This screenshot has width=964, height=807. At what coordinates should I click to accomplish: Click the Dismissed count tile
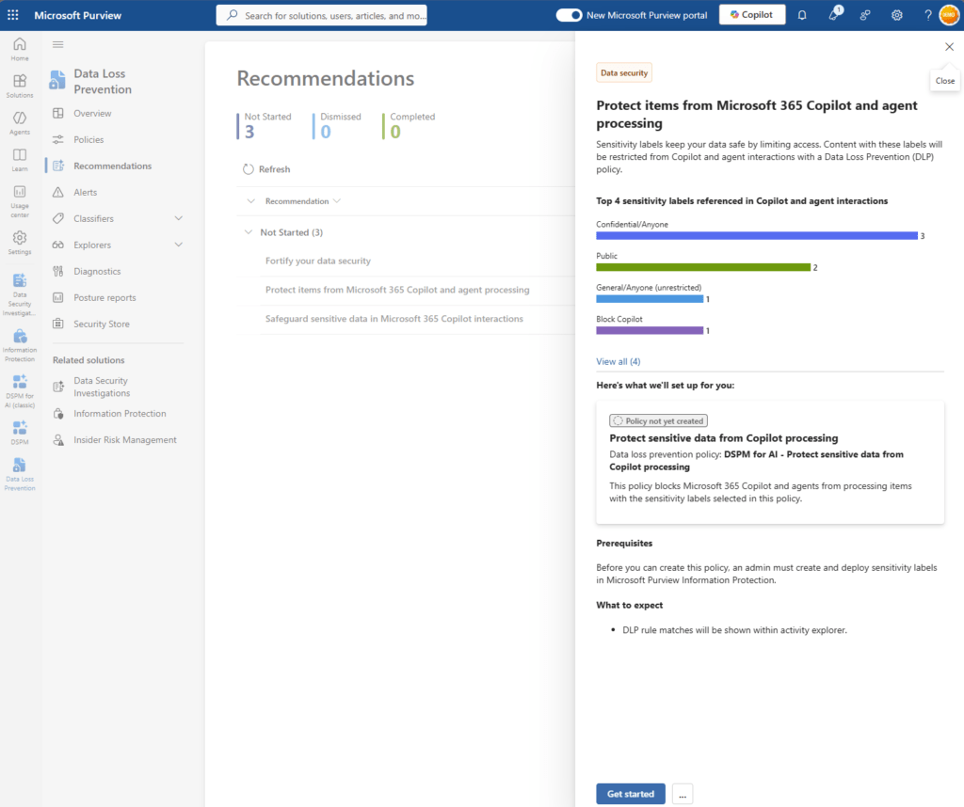point(338,125)
